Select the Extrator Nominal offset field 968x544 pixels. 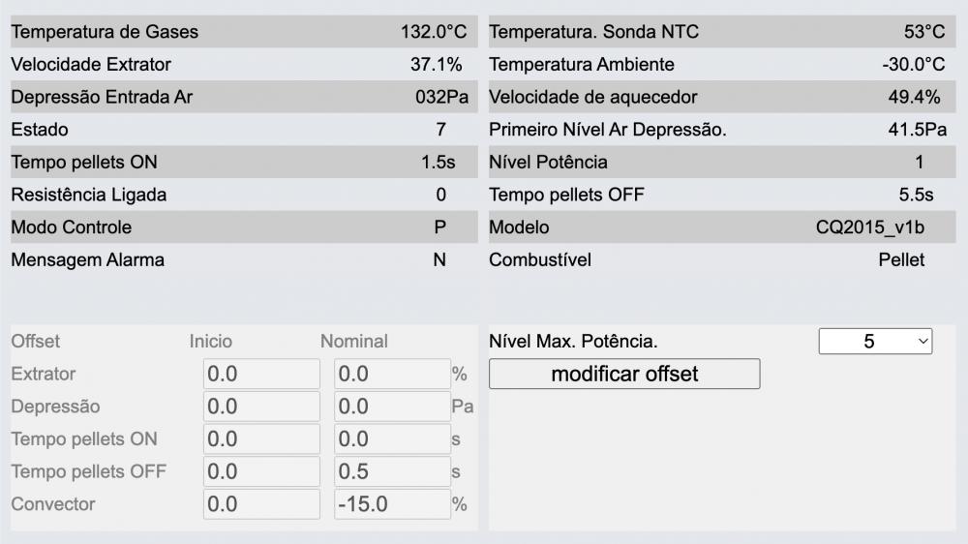point(392,374)
